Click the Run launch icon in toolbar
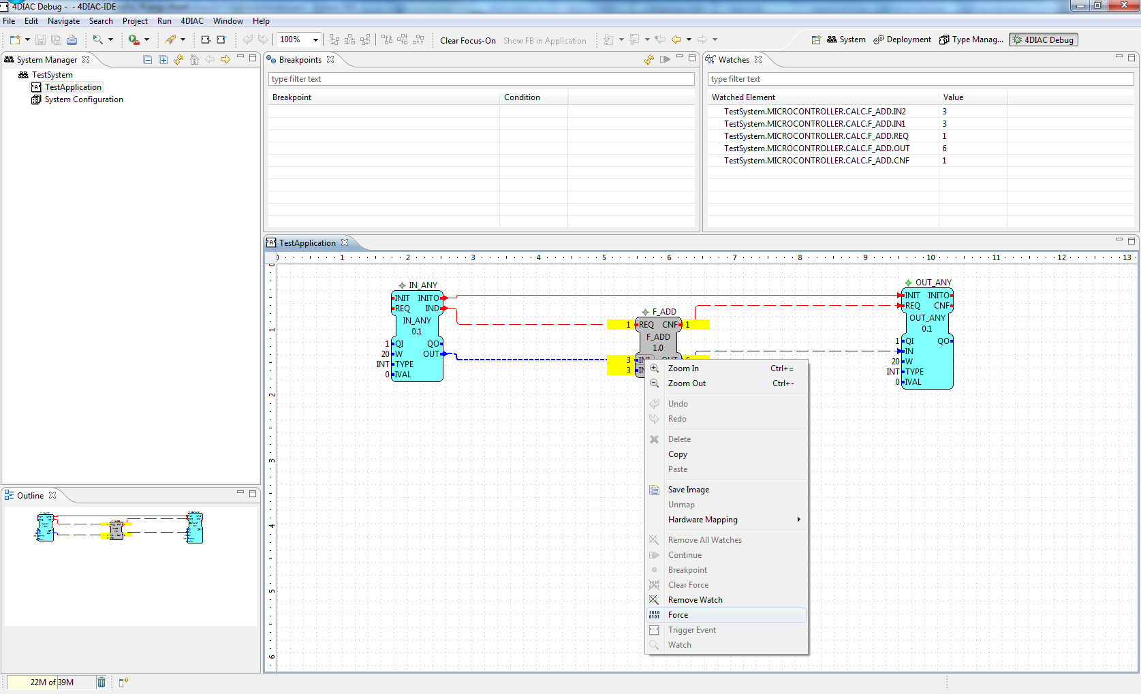The width and height of the screenshot is (1141, 694). [134, 40]
